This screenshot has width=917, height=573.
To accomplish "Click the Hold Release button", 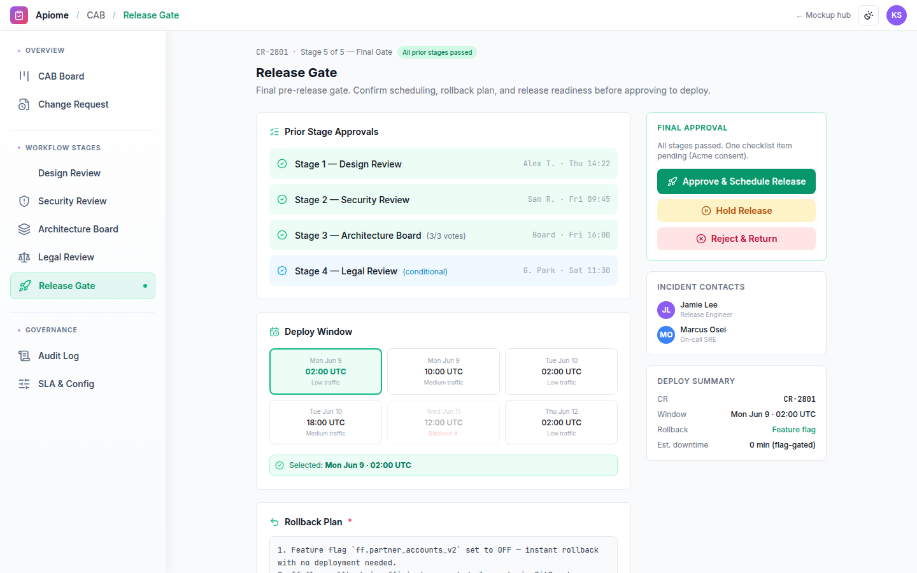I will tap(736, 211).
